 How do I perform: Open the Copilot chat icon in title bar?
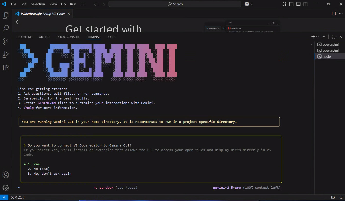coord(247,4)
